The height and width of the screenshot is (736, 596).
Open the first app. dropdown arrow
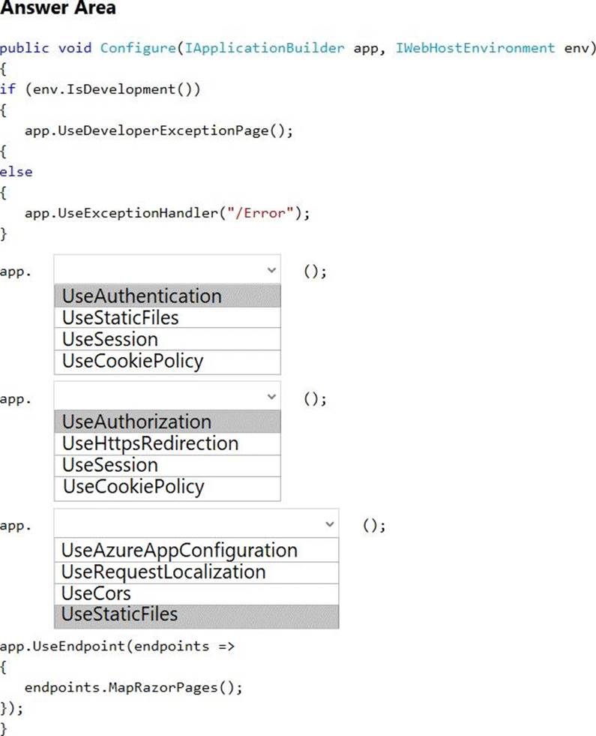tap(271, 270)
